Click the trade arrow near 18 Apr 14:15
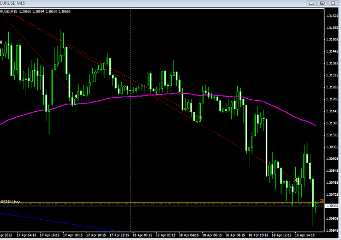The height and width of the screenshot is (240, 341). tap(296, 180)
